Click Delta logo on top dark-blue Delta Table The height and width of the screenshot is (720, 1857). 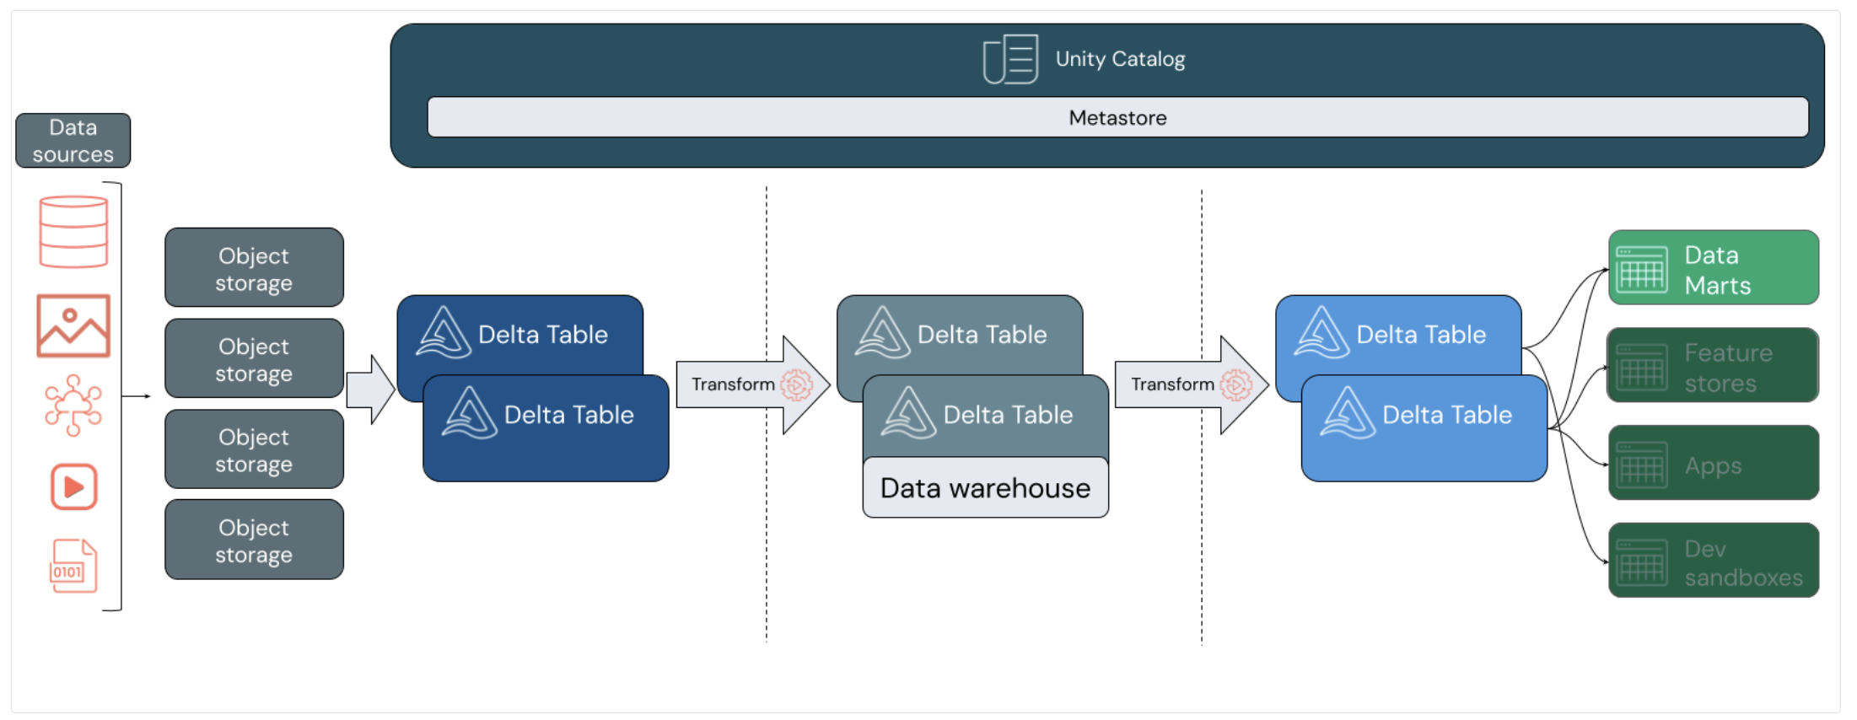click(444, 333)
